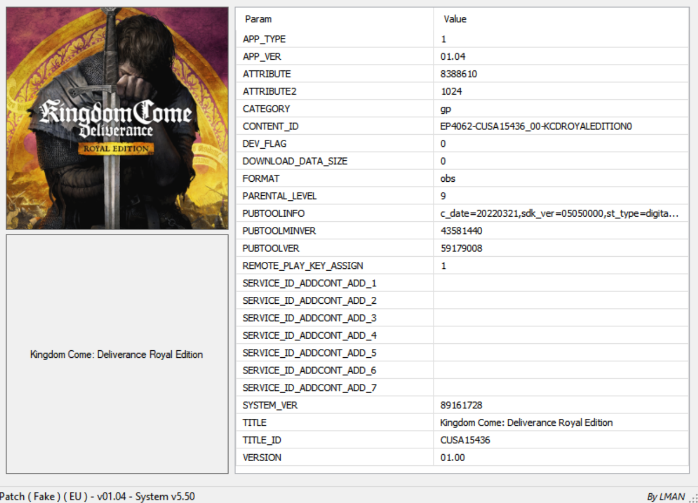Select the SERVICE_ID_ADDCONT_ADD_6 row
This screenshot has width=698, height=503.
[462, 370]
